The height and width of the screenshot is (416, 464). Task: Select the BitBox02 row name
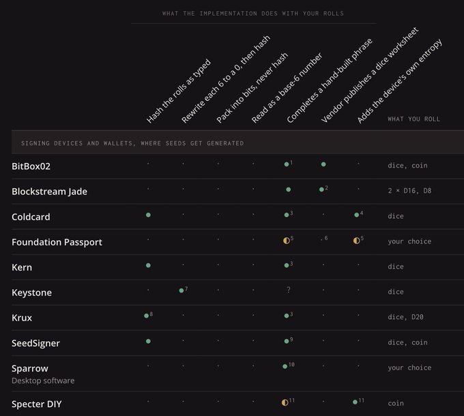[x=31, y=166]
